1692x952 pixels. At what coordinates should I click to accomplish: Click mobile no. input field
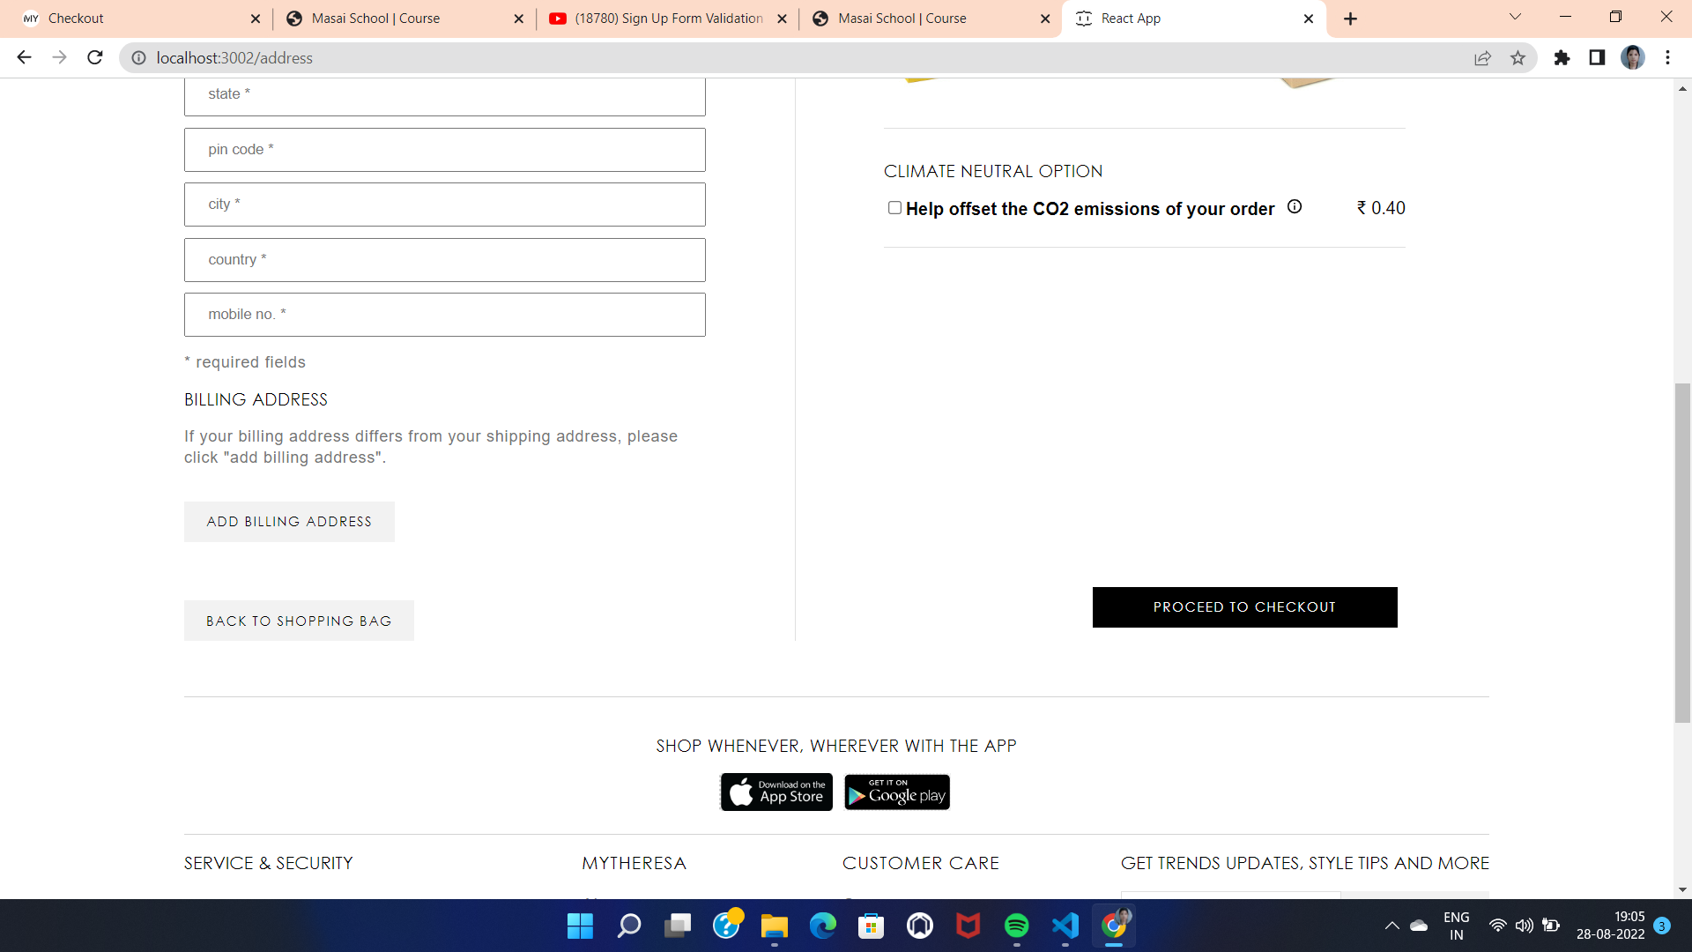point(445,314)
